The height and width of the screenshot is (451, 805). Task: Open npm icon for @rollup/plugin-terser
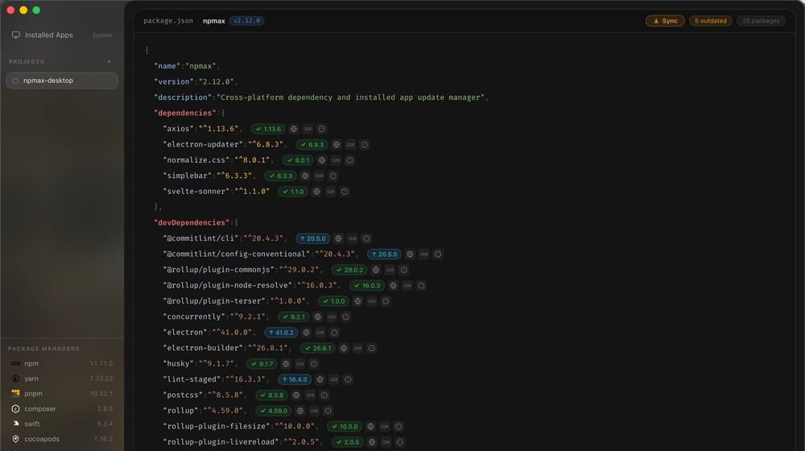tap(372, 301)
